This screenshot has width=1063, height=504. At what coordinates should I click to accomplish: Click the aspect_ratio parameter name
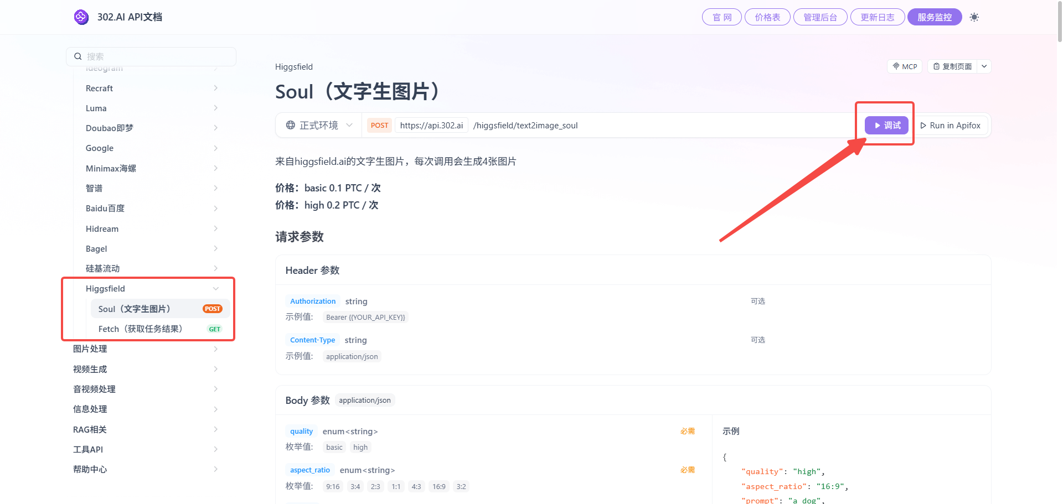(x=310, y=470)
